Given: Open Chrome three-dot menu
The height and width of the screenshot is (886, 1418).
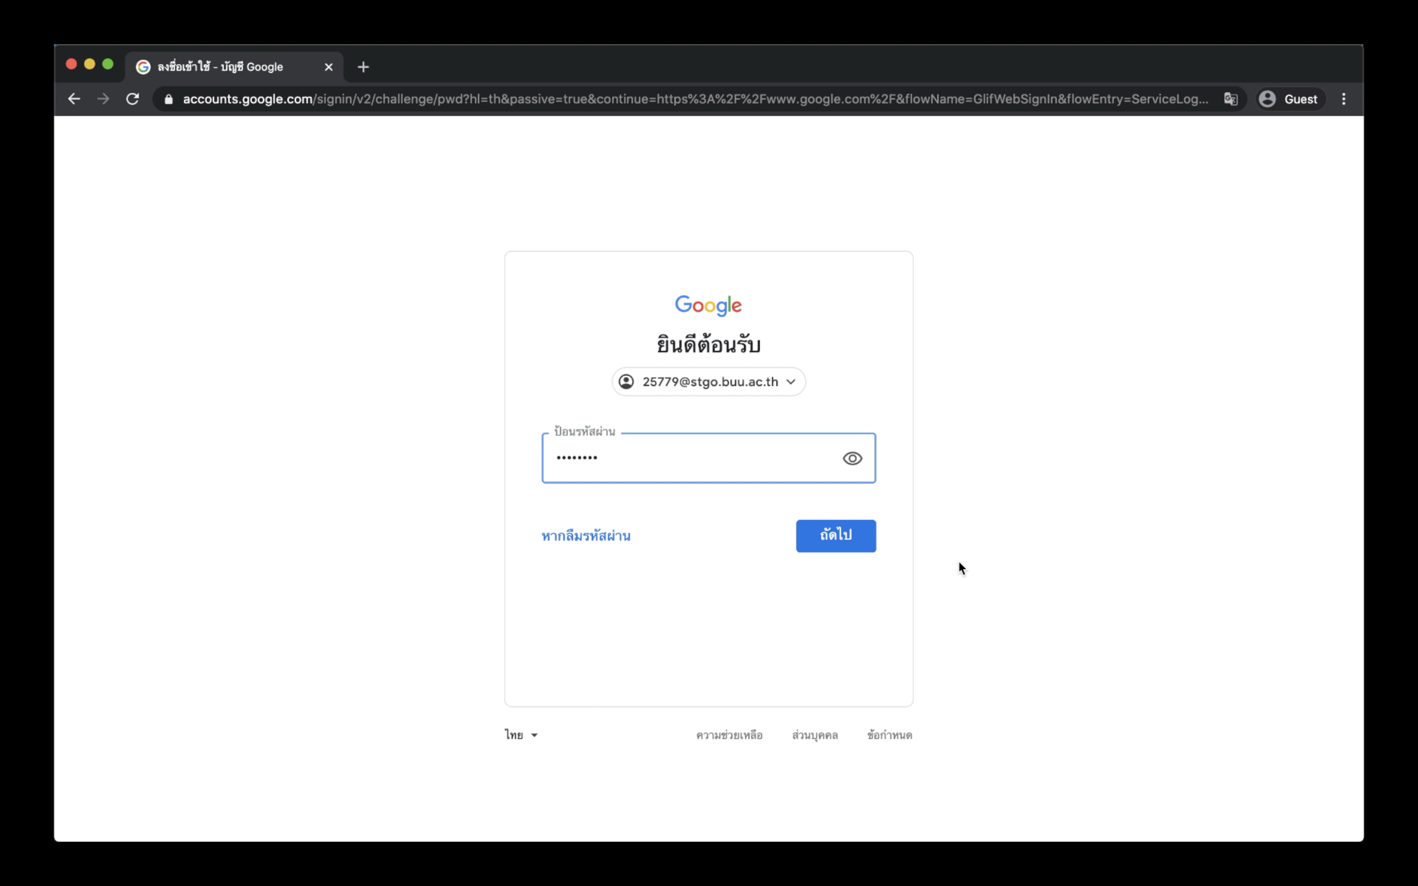Looking at the screenshot, I should 1344,99.
